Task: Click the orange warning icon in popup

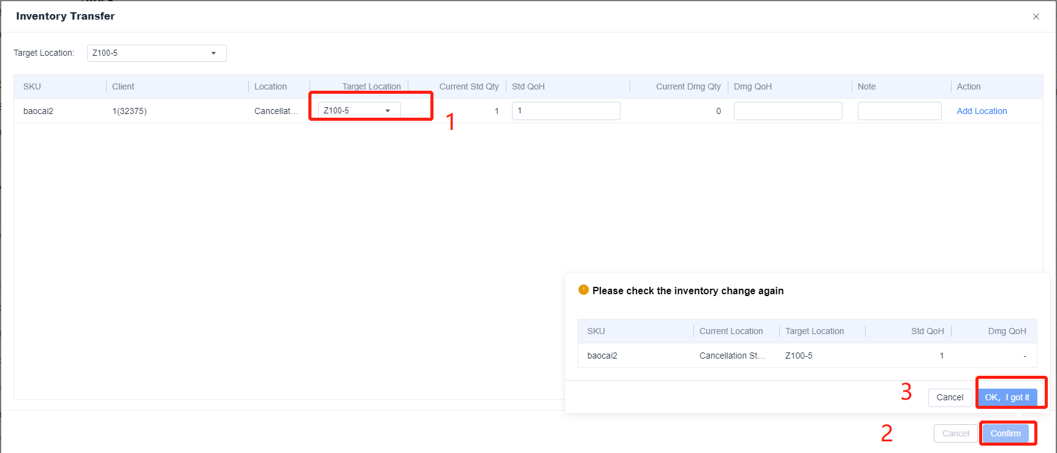Action: (583, 290)
